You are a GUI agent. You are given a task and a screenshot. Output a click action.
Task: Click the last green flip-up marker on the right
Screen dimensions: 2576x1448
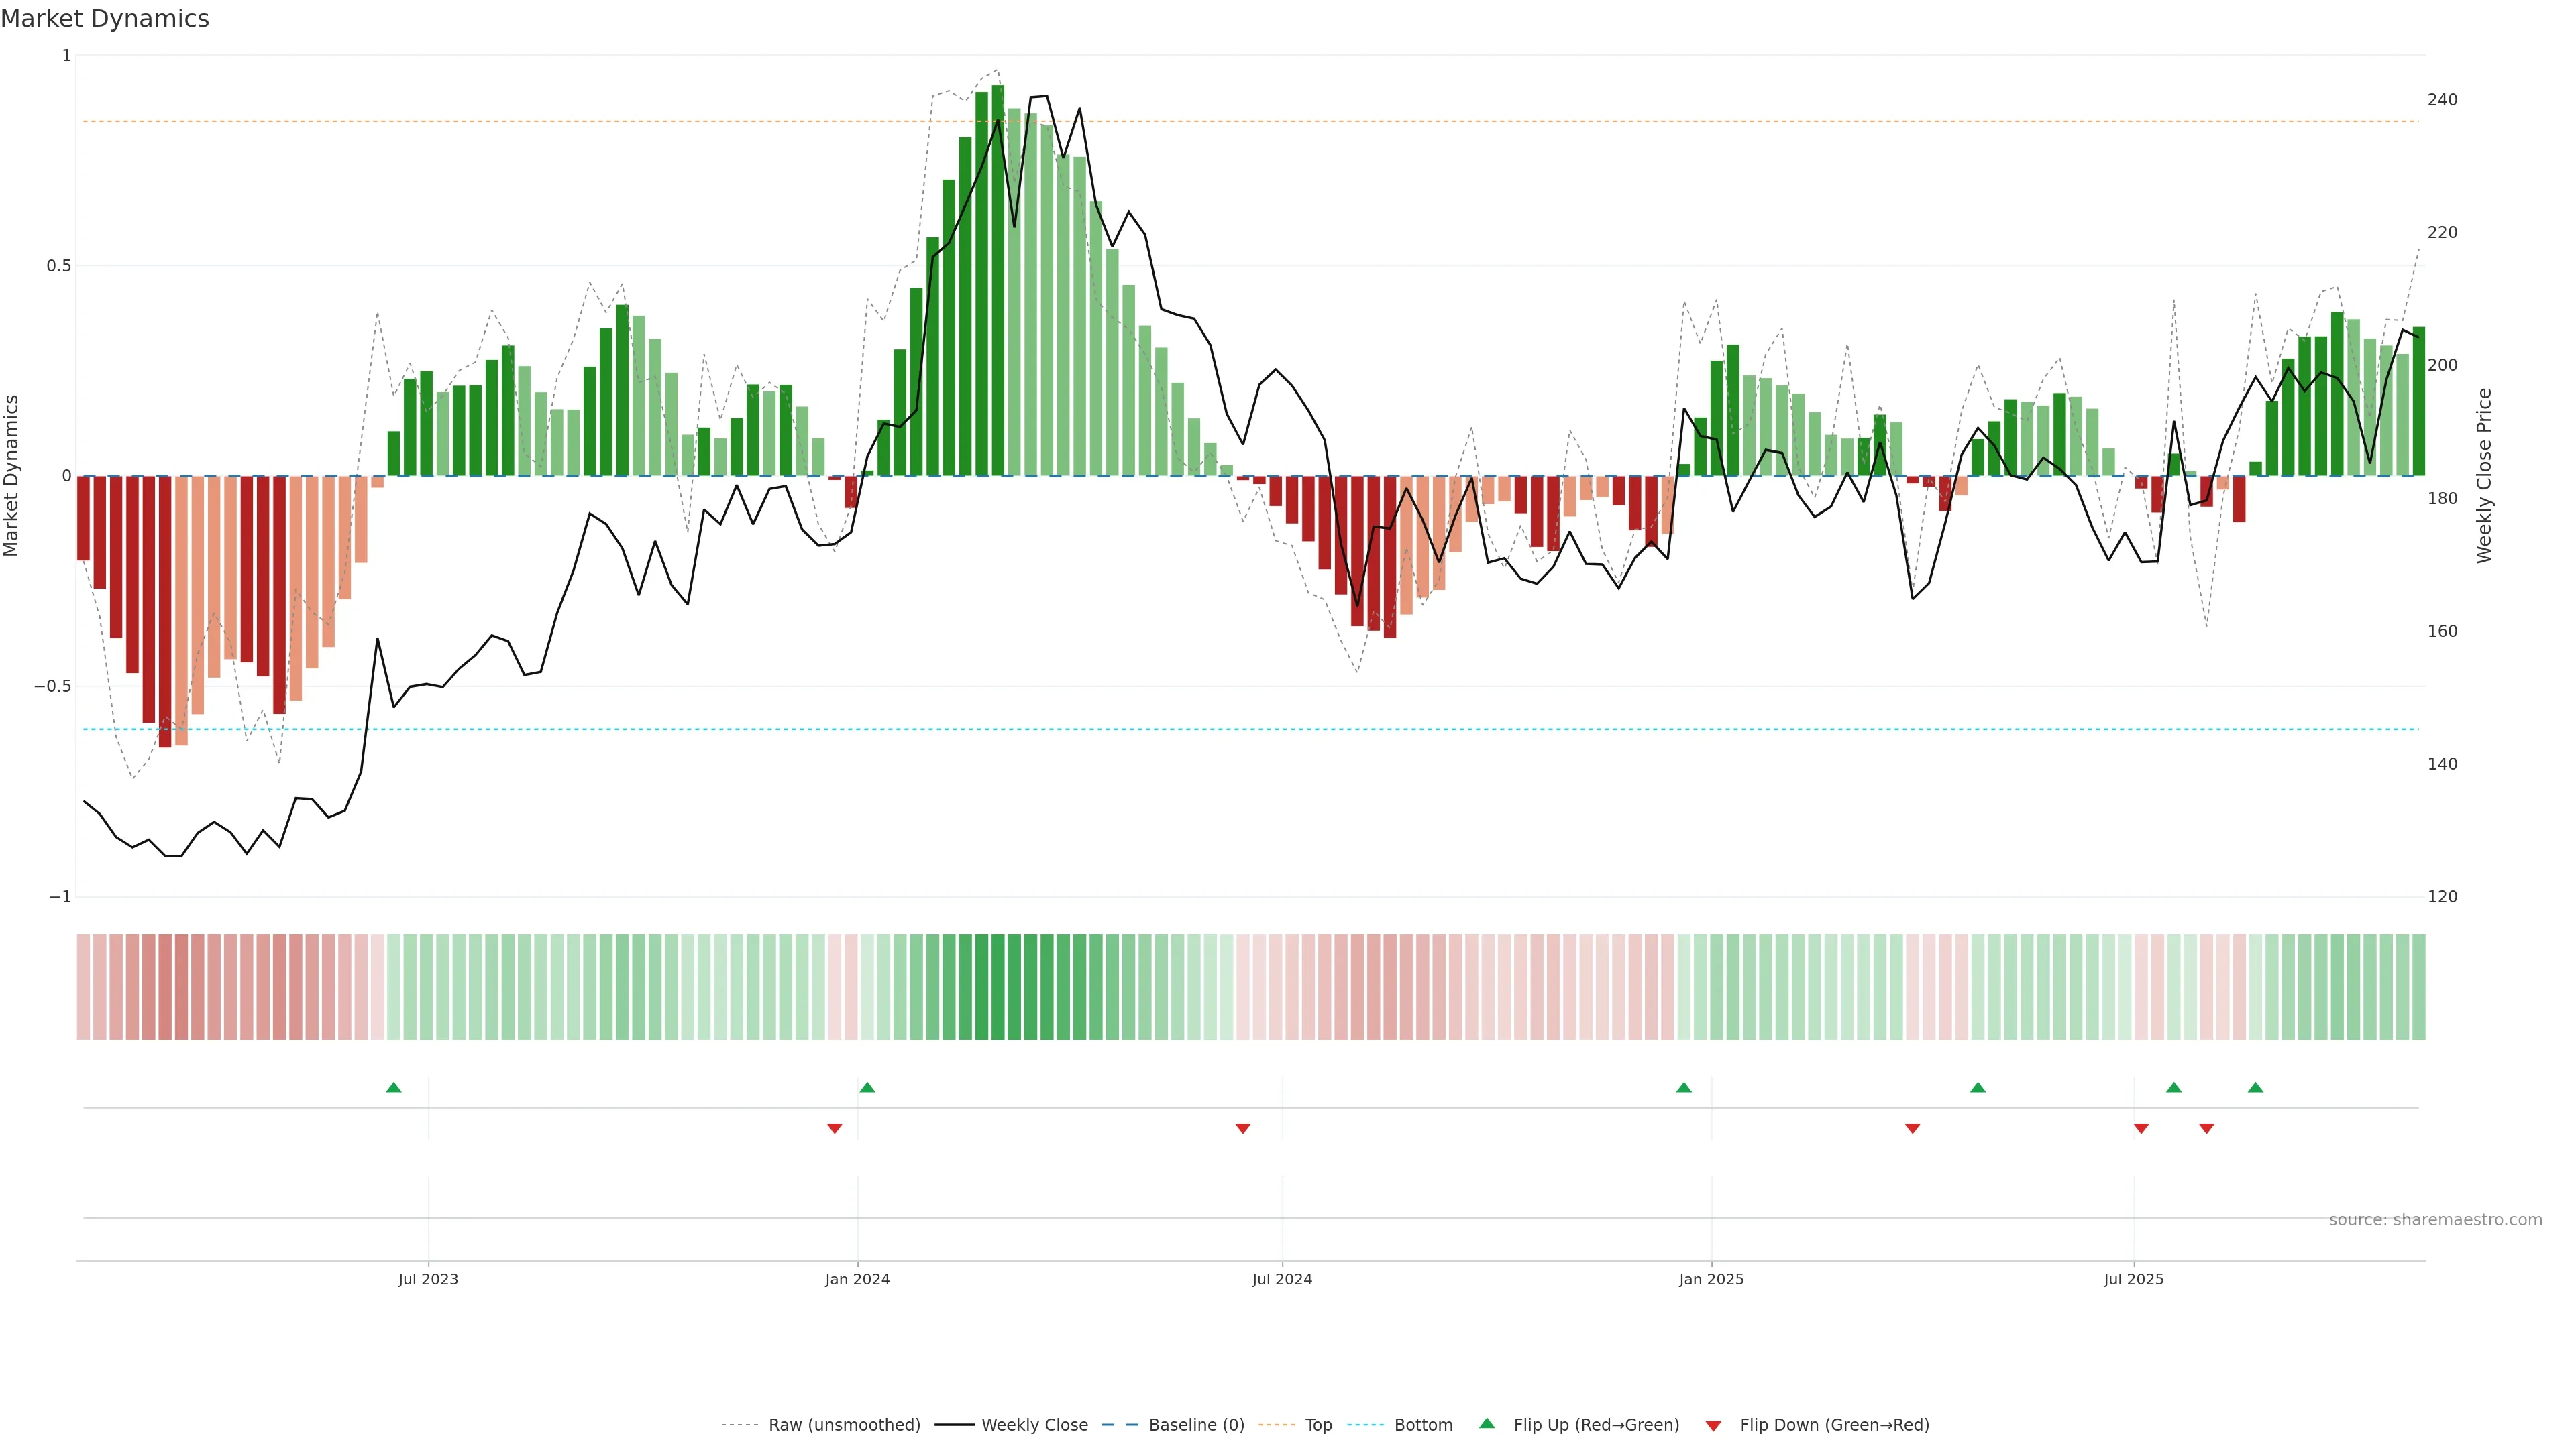(2255, 1087)
